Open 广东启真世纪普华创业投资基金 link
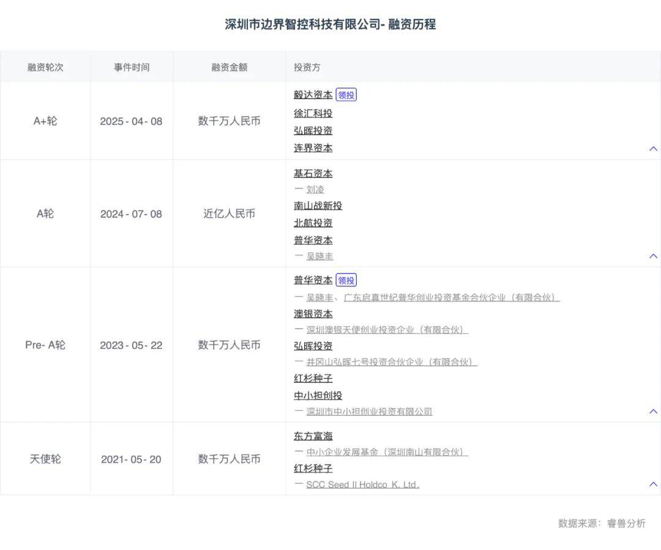This screenshot has width=661, height=550. coord(452,297)
